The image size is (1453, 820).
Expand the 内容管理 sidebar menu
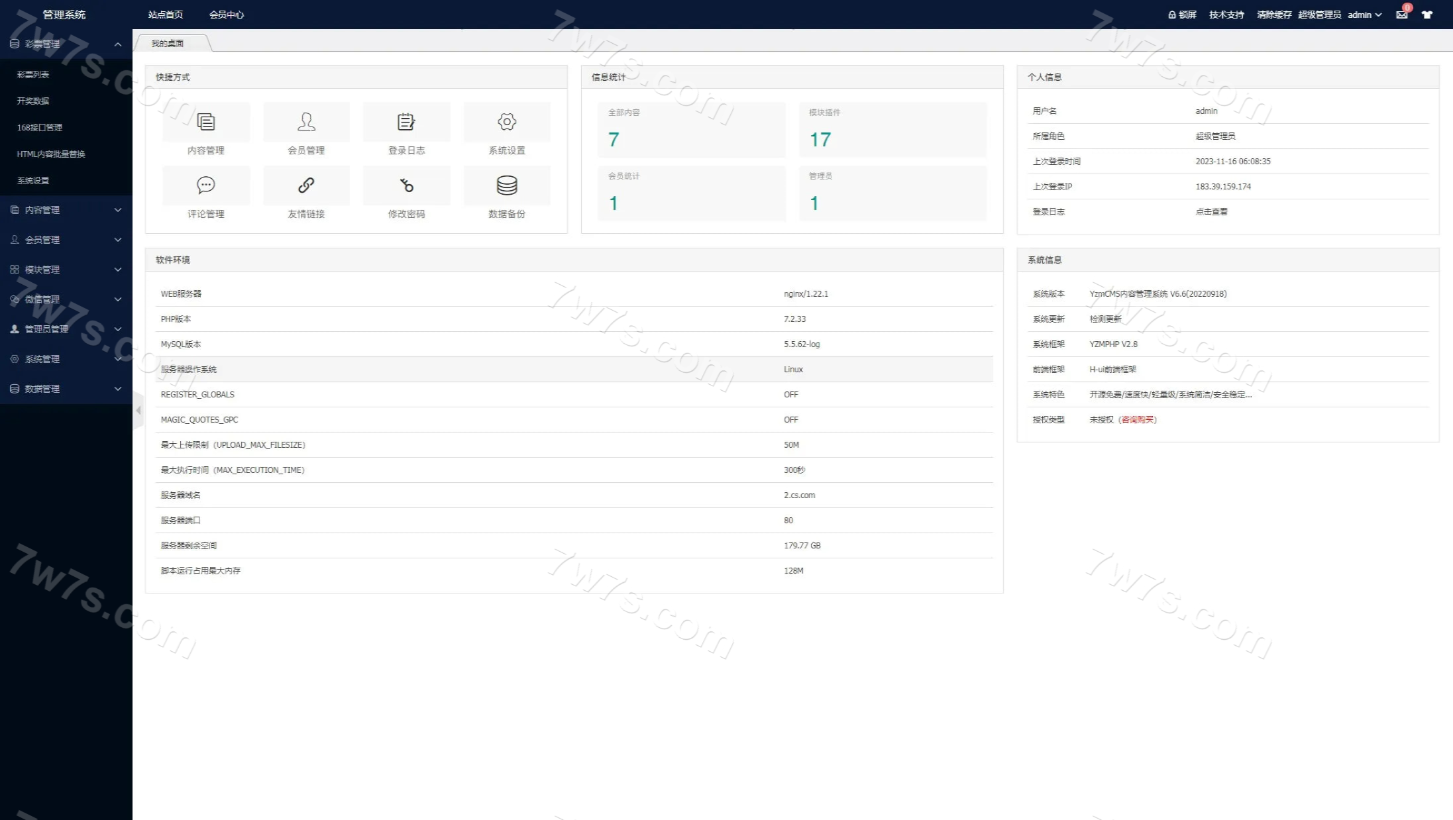[x=66, y=210]
